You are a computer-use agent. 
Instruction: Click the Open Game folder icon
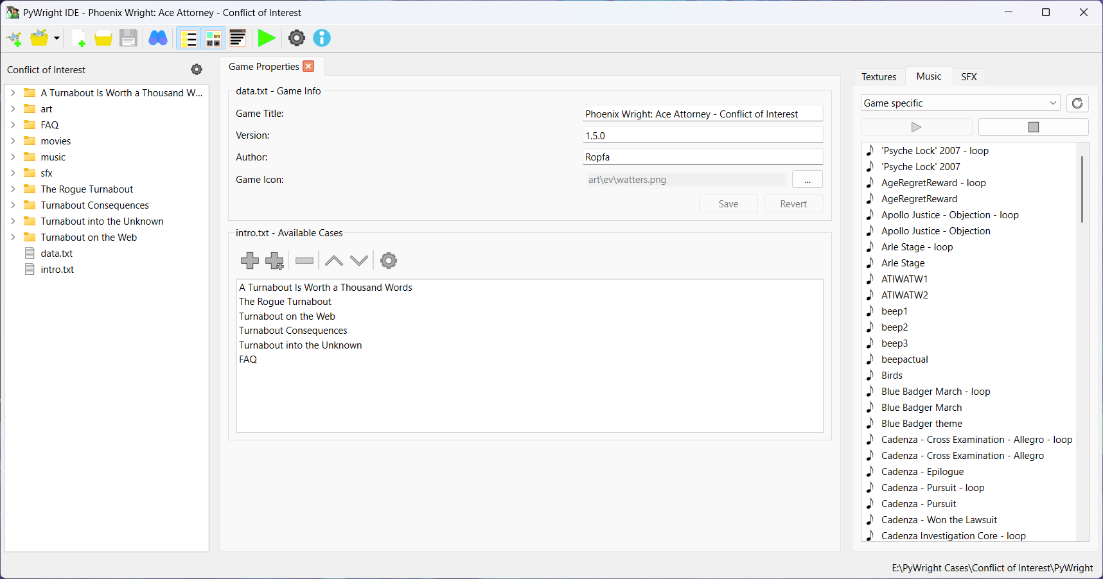point(39,39)
